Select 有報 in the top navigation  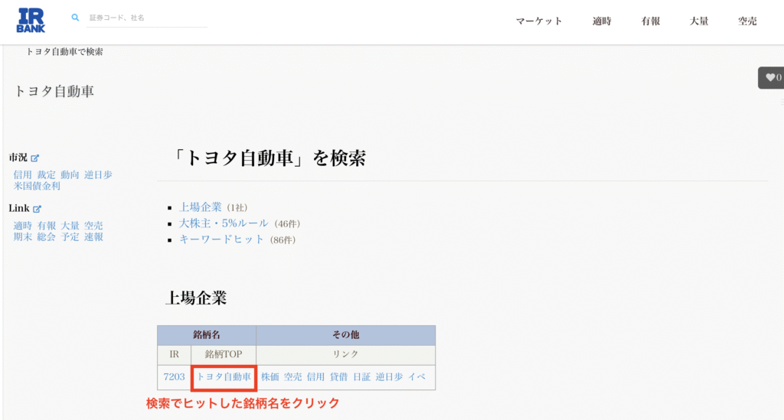650,21
